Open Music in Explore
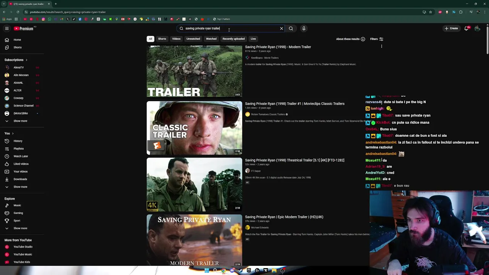The width and height of the screenshot is (489, 275). point(22,205)
